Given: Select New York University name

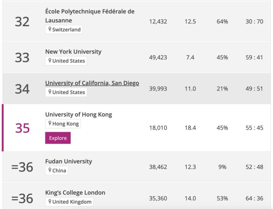Looking at the screenshot, I should click(73, 52).
